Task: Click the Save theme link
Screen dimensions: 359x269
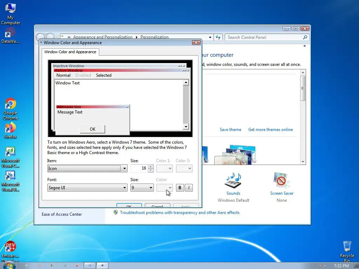Action: coord(230,130)
